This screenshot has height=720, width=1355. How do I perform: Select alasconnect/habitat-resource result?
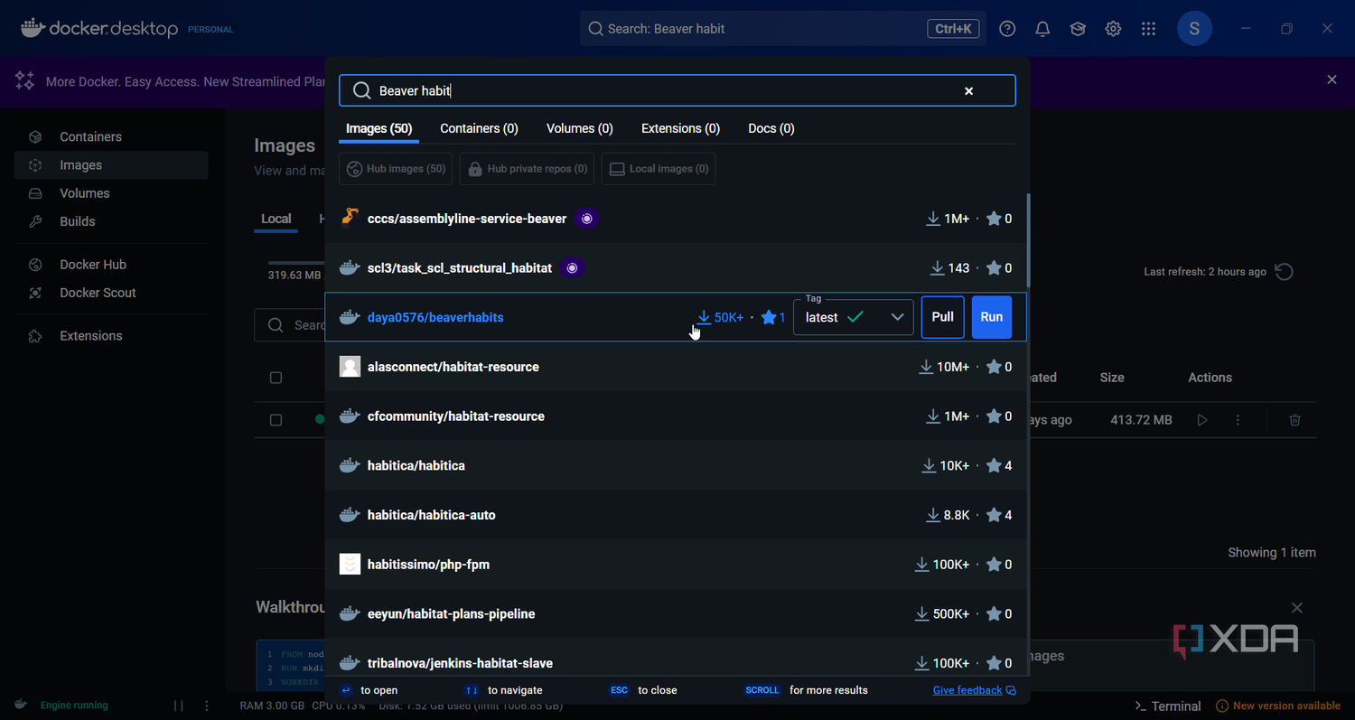[x=676, y=367]
